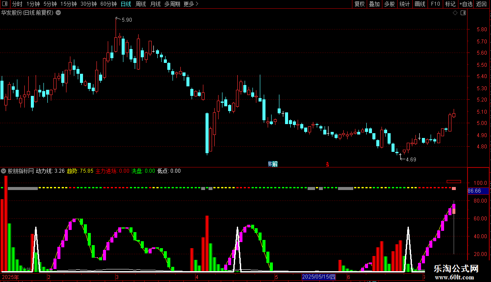The image size is (491, 282).
Task: Click the 低点: 0.00 value
Action: [169, 171]
